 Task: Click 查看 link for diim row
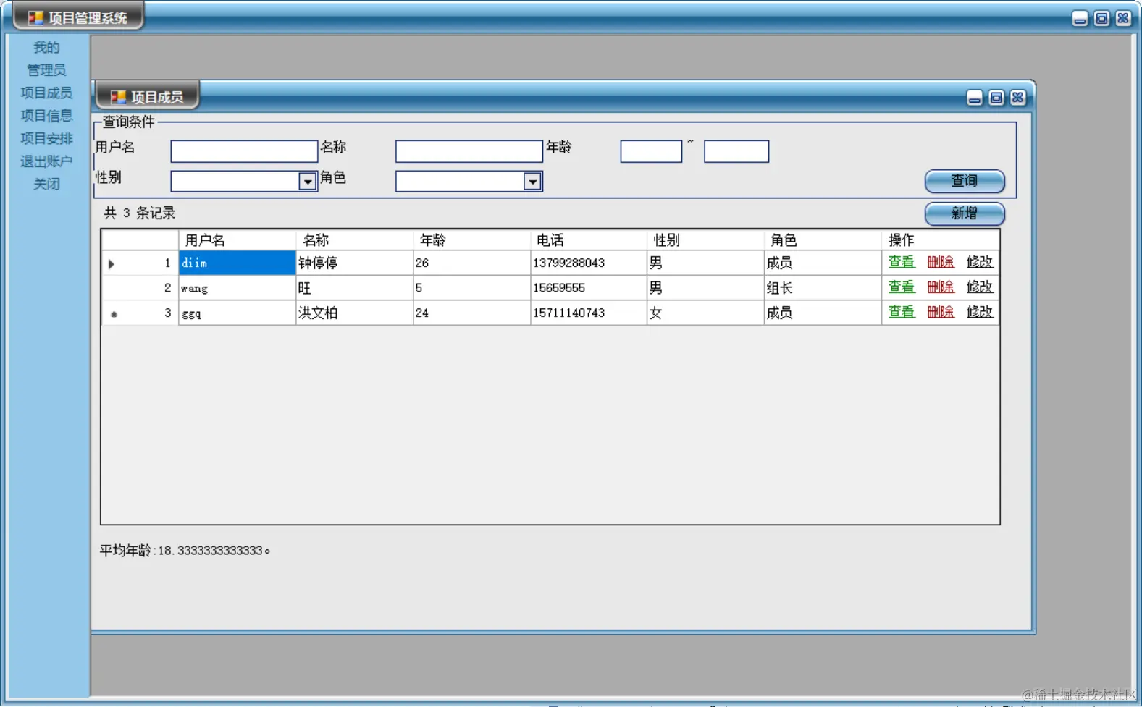pyautogui.click(x=902, y=262)
